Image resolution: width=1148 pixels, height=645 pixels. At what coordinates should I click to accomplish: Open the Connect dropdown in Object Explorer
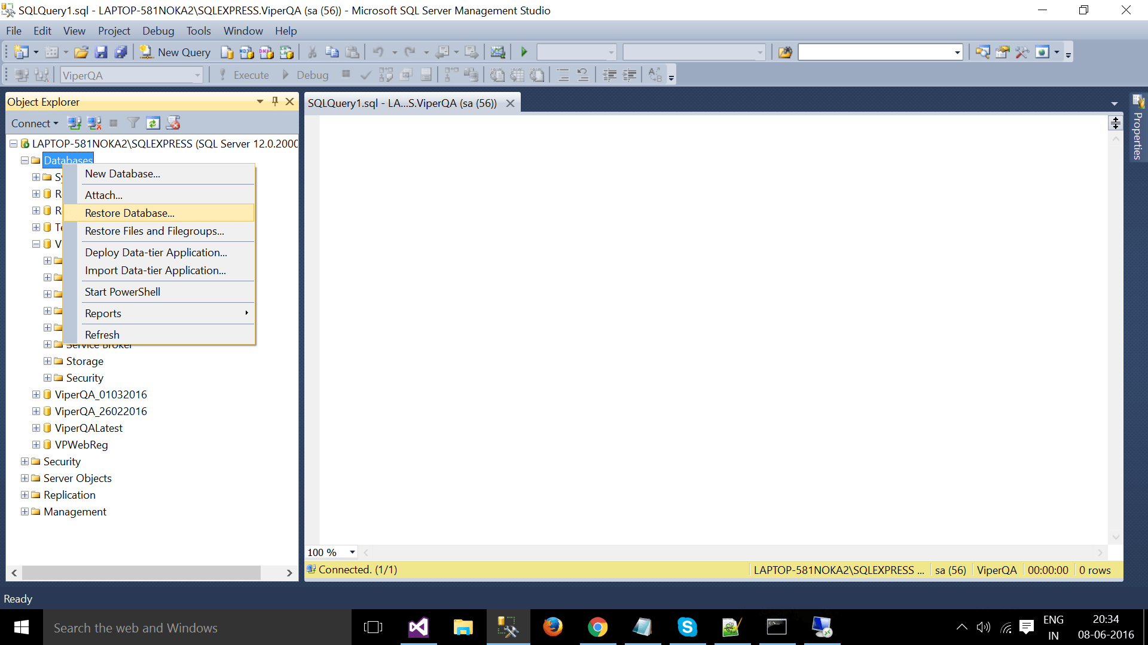tap(35, 124)
